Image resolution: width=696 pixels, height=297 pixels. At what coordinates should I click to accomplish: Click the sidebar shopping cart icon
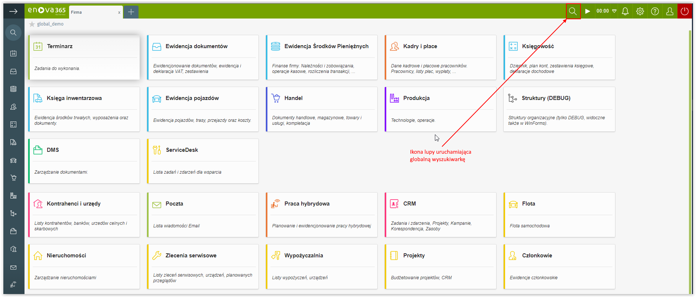13,178
